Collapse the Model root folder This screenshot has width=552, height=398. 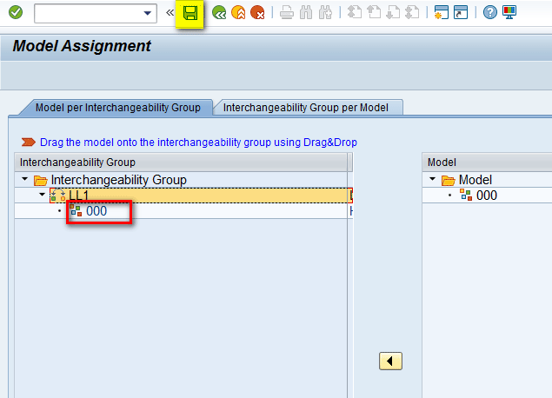(432, 180)
